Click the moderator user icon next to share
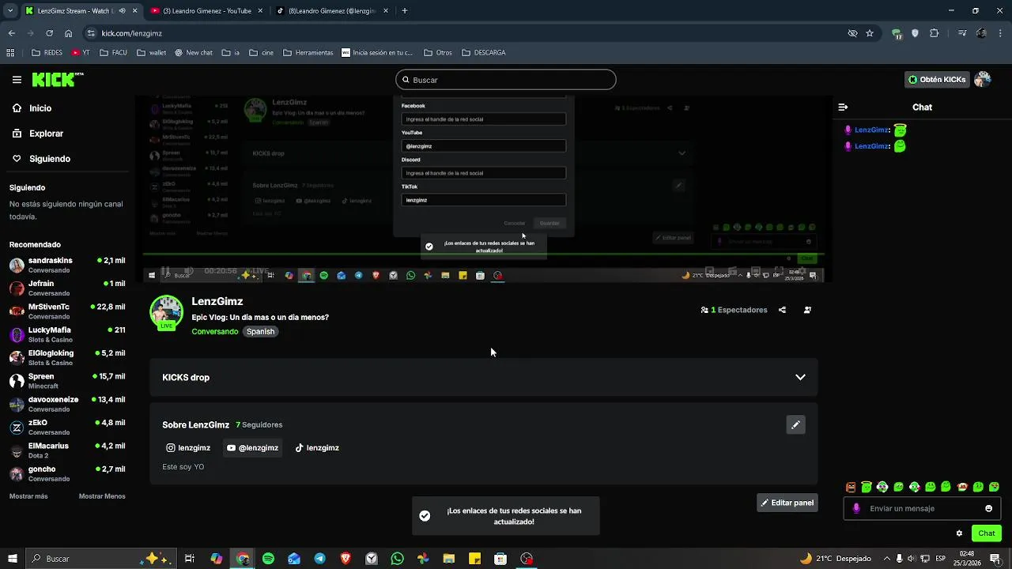This screenshot has width=1012, height=569. pos(807,310)
